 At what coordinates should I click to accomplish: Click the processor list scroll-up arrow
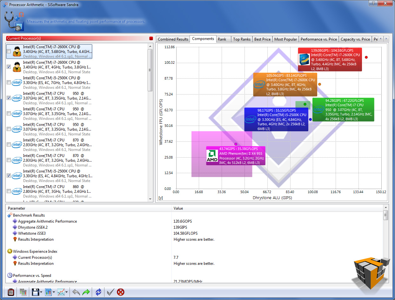pos(151,46)
